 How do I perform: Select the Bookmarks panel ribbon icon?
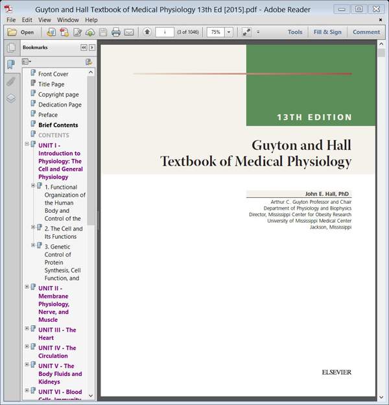11,64
